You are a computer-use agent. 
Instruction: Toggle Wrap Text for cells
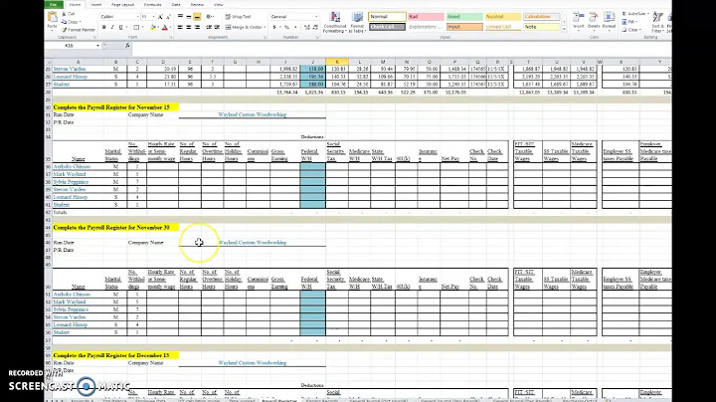click(x=238, y=17)
